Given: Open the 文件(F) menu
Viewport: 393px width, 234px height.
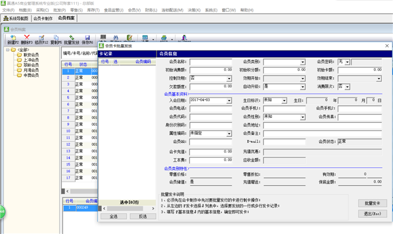Looking at the screenshot, I should 8,10.
